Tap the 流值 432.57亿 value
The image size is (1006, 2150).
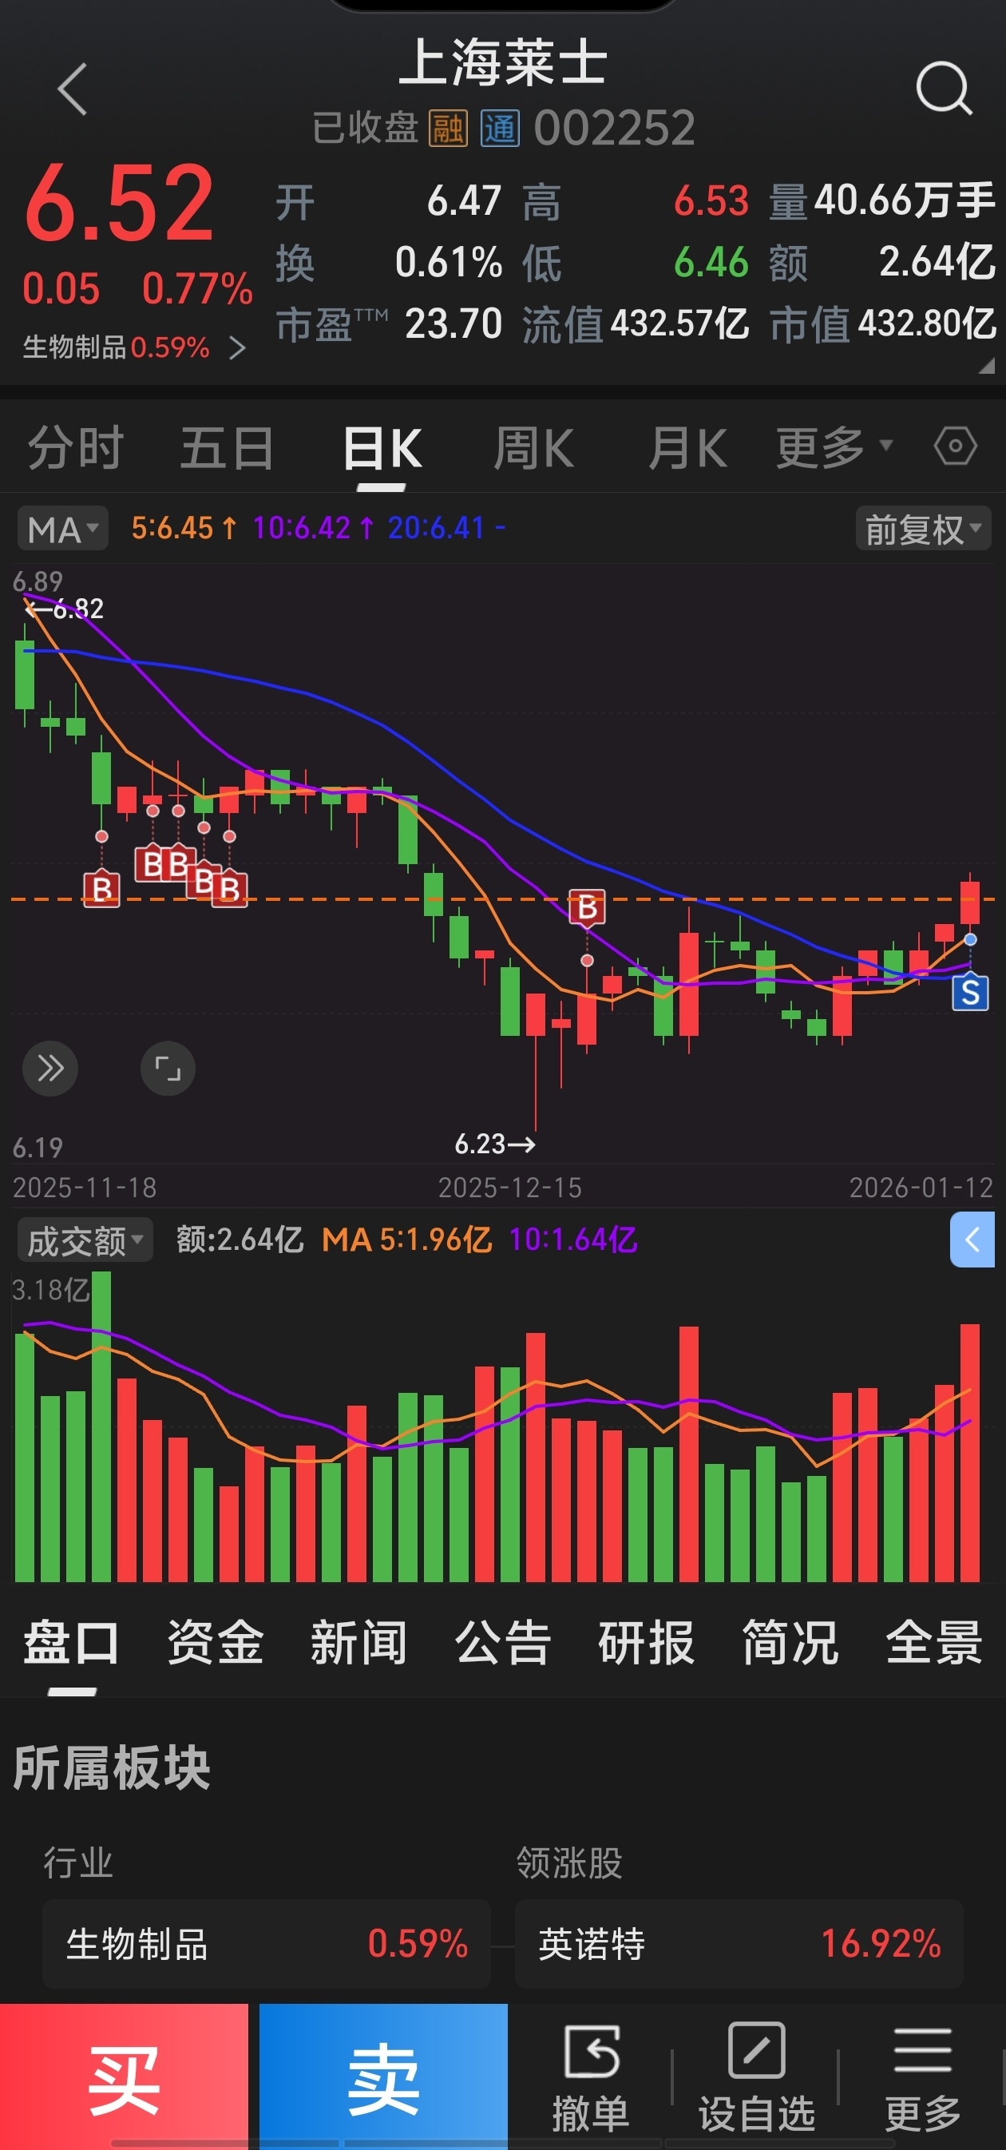point(679,323)
